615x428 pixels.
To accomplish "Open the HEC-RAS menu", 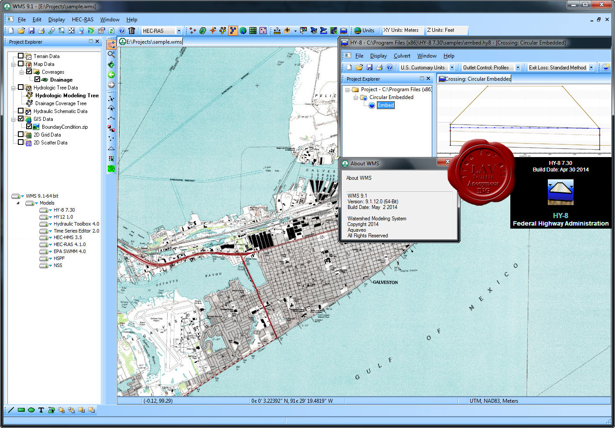I will 82,20.
